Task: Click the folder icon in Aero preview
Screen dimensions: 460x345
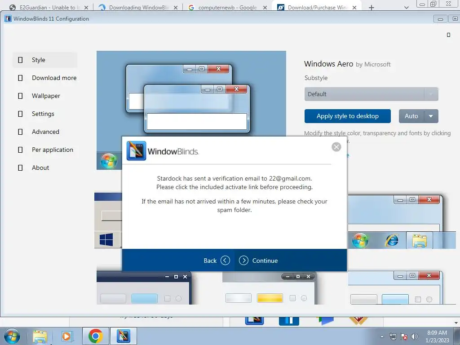Action: click(x=419, y=241)
